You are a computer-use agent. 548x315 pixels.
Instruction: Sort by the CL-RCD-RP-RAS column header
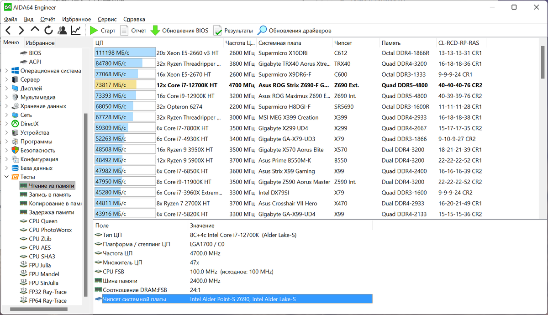(x=461, y=43)
